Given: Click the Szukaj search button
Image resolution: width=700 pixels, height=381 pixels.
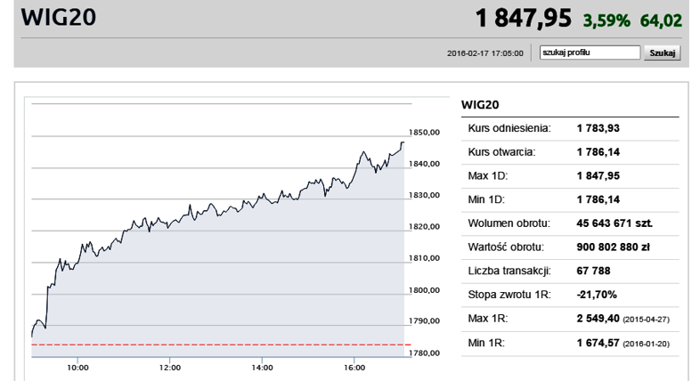Looking at the screenshot, I should (x=662, y=53).
